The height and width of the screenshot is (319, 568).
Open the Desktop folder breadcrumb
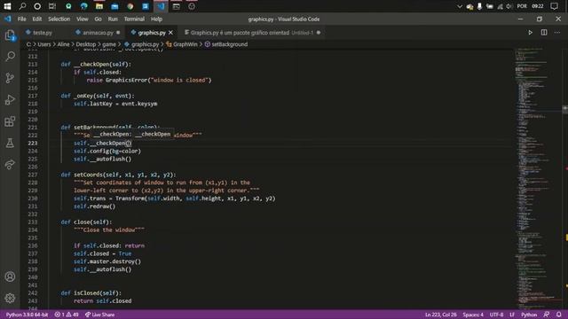click(x=86, y=44)
